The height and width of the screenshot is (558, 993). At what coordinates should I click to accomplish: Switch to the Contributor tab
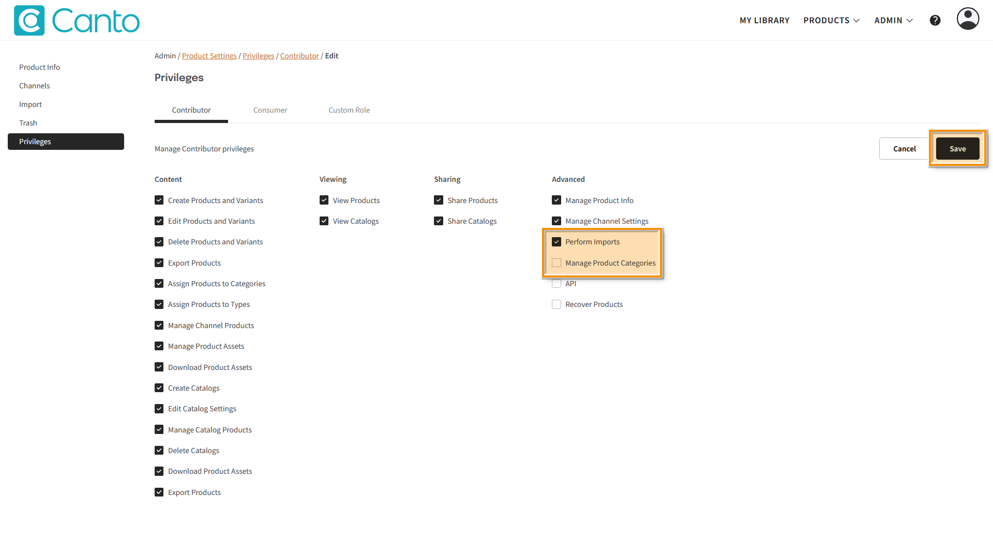coord(191,110)
